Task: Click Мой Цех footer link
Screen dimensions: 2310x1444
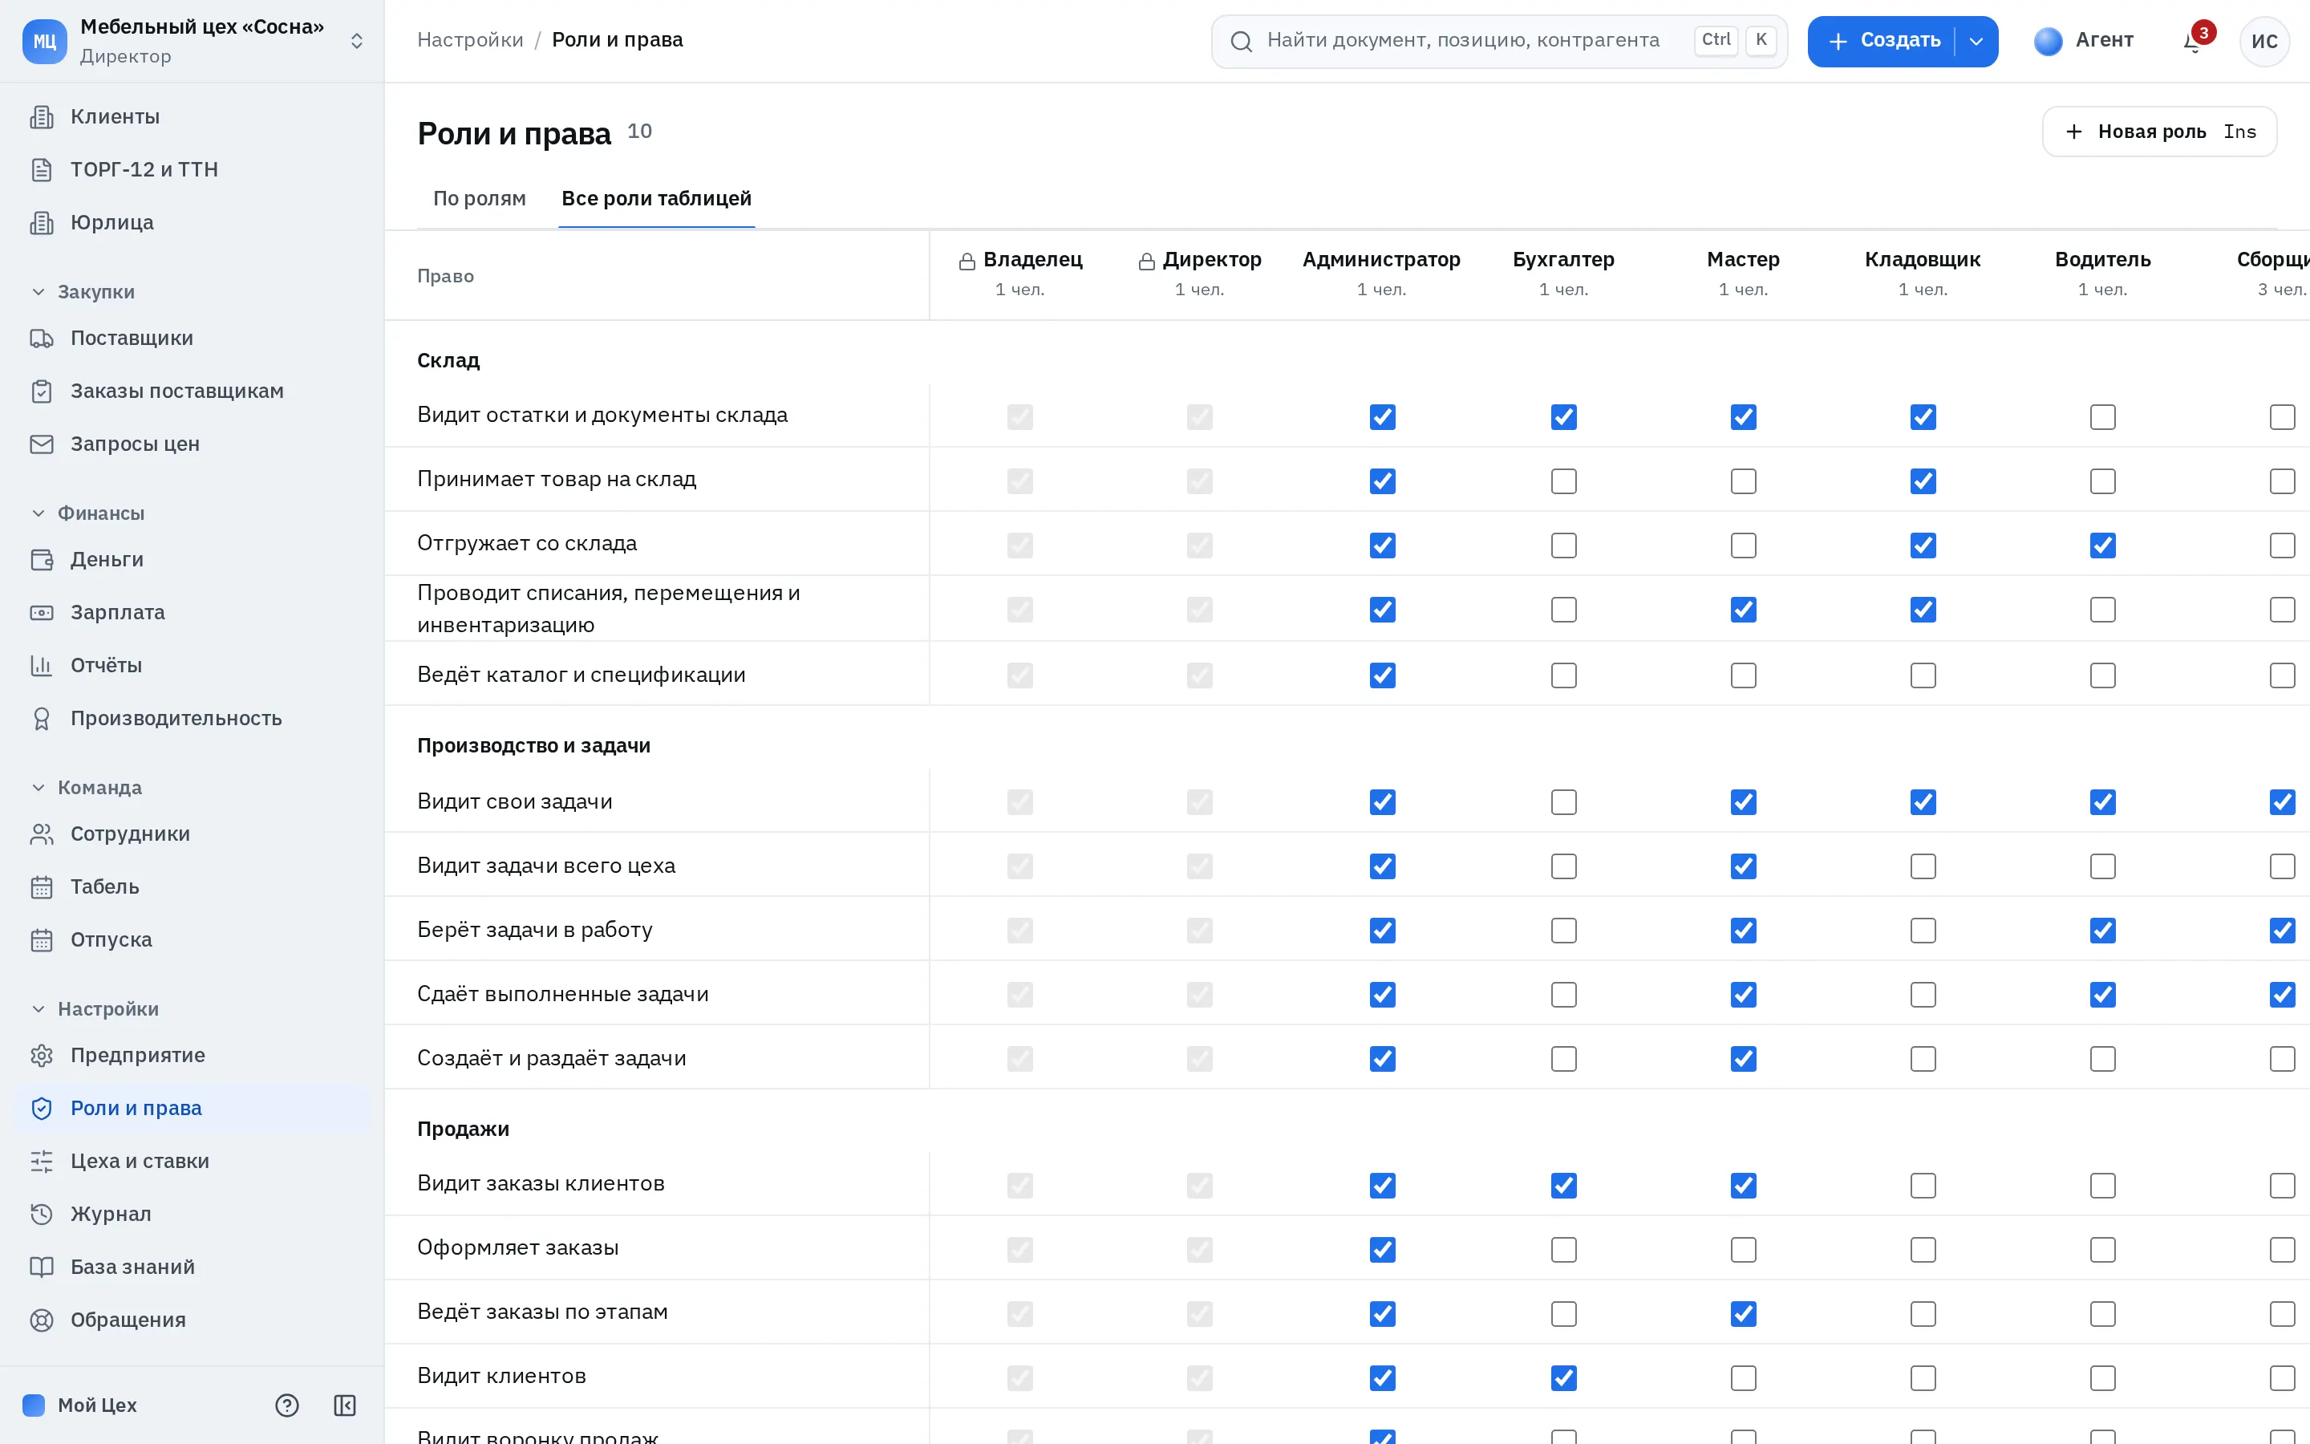Action: (x=80, y=1405)
